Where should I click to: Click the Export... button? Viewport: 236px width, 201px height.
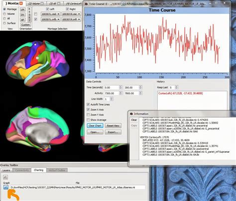pos(113,132)
